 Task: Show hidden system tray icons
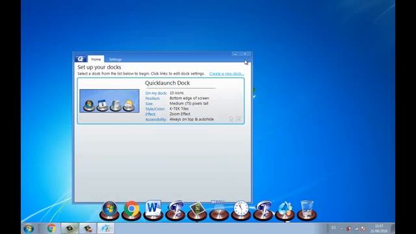click(342, 228)
